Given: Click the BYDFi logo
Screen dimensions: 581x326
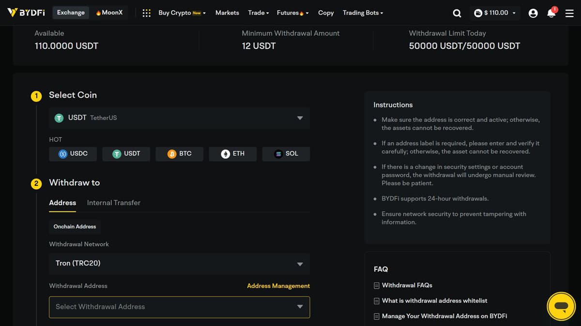Looking at the screenshot, I should click(26, 13).
